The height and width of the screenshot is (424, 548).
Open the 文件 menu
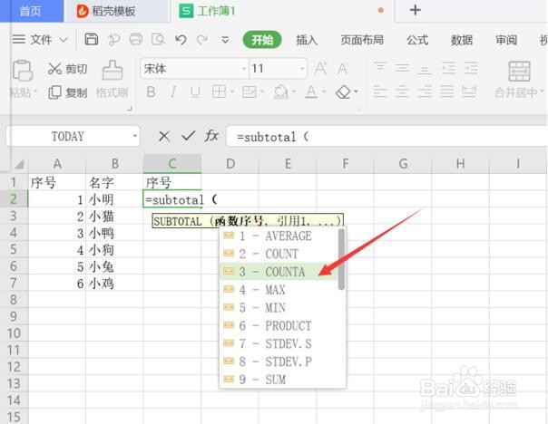click(41, 40)
